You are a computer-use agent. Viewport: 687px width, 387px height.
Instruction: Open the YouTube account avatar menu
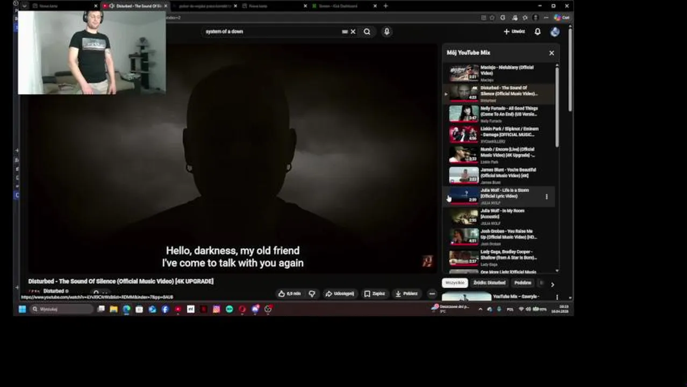point(555,32)
